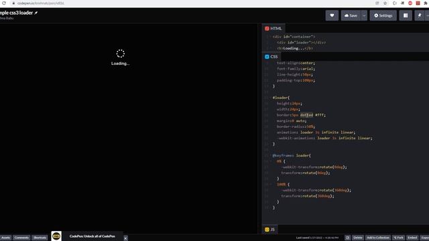Click the 'dotted' word in the border rule

(x=306, y=115)
